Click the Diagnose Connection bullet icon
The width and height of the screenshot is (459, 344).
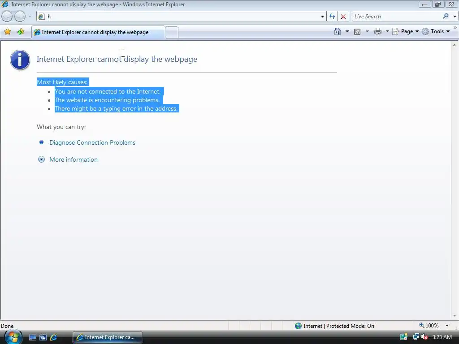(x=41, y=142)
